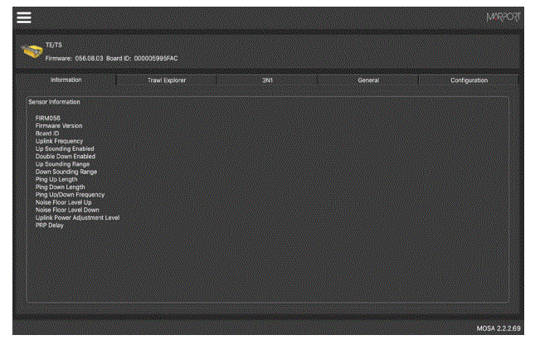Click the Sensor Information heading
The width and height of the screenshot is (535, 340).
pyautogui.click(x=54, y=102)
